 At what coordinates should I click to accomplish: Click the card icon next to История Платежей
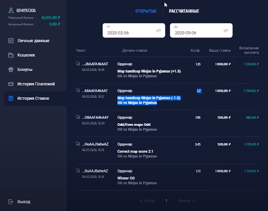click(x=11, y=84)
